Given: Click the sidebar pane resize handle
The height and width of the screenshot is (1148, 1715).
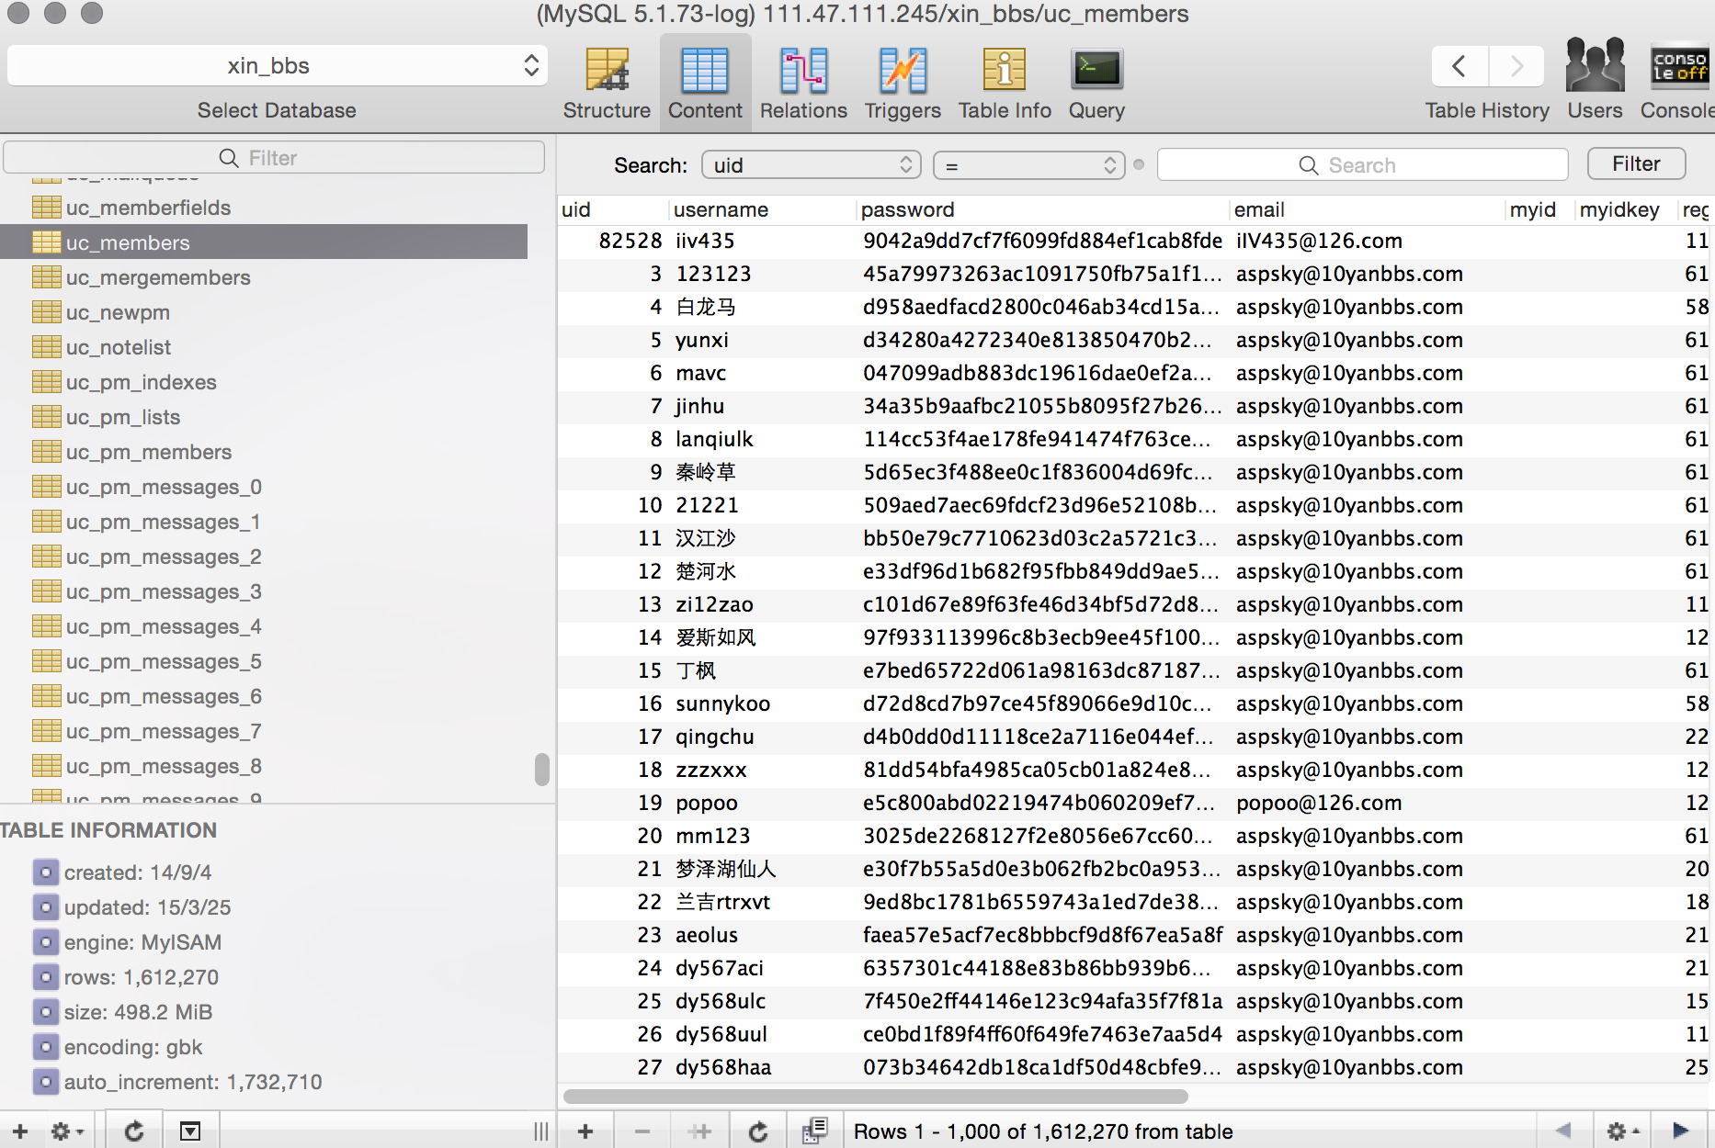Looking at the screenshot, I should 540,1131.
